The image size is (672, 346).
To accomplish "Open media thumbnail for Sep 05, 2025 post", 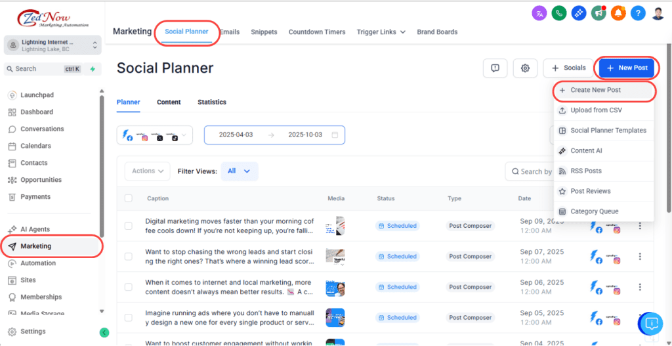I will (x=335, y=318).
